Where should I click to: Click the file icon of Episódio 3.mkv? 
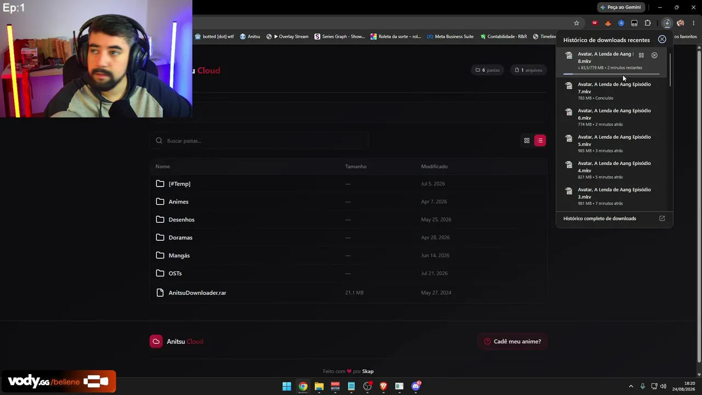click(569, 191)
